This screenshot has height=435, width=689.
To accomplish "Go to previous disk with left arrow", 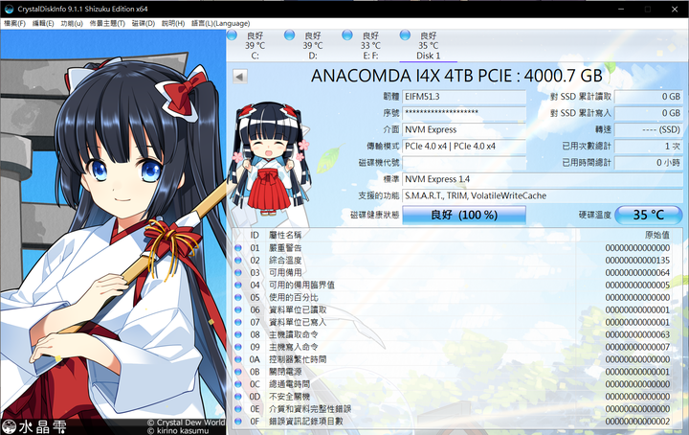I will click(239, 77).
